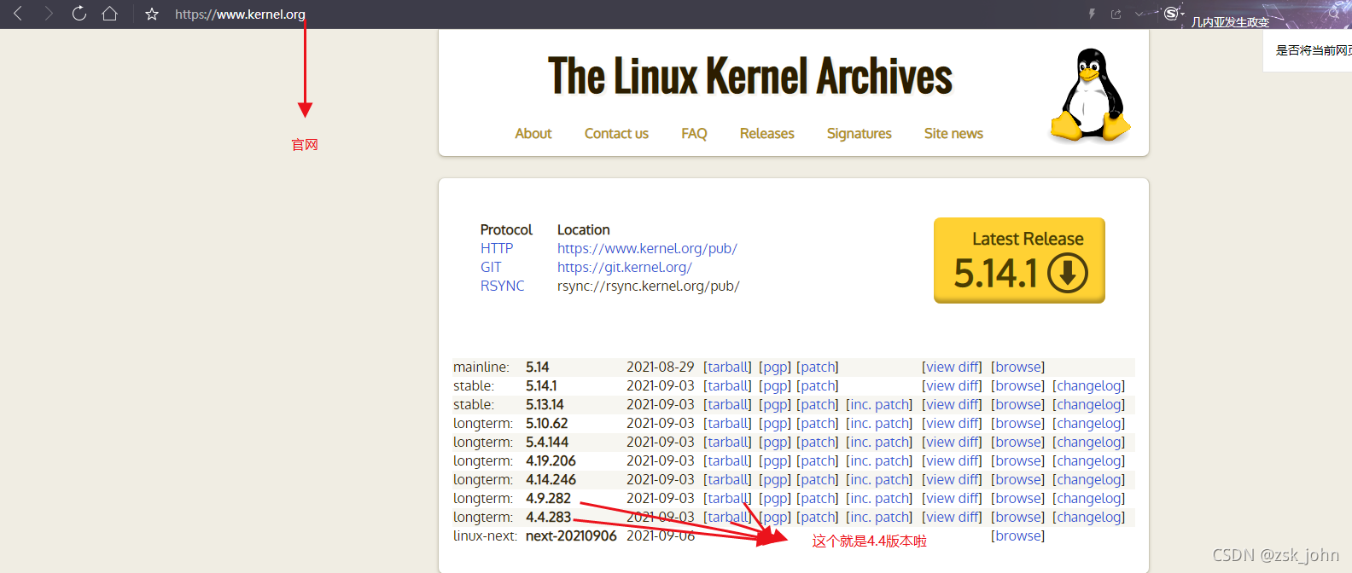Open the https://www.kernel.org/pub/ link
The image size is (1352, 573).
(x=647, y=249)
